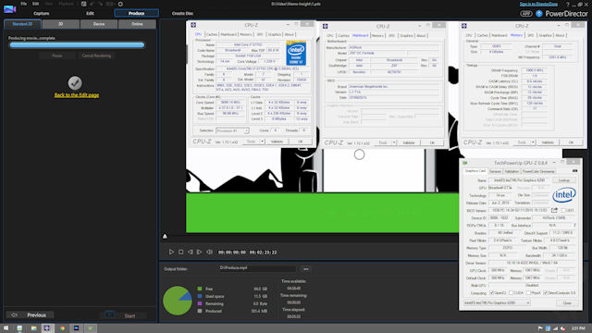
Task: Click the GPU-Z green taskbar icon
Action: 91,328
